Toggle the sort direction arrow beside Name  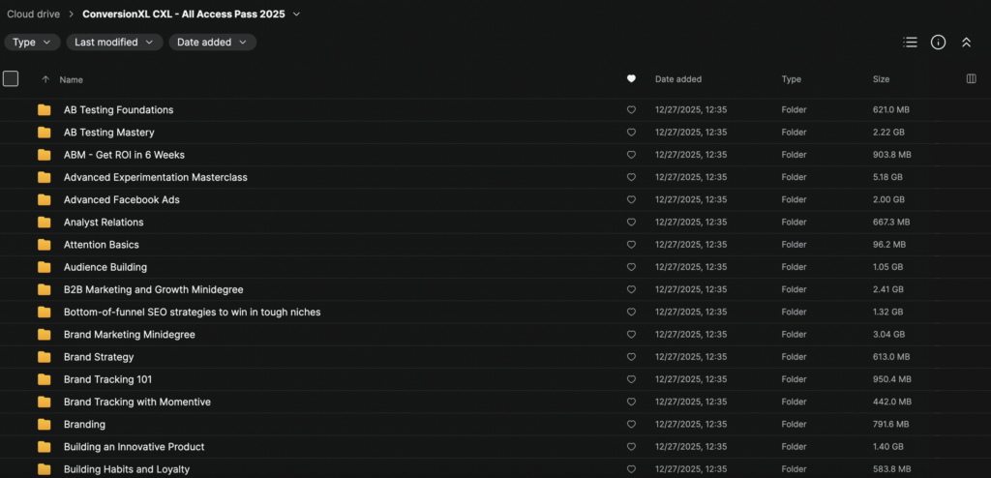click(45, 79)
